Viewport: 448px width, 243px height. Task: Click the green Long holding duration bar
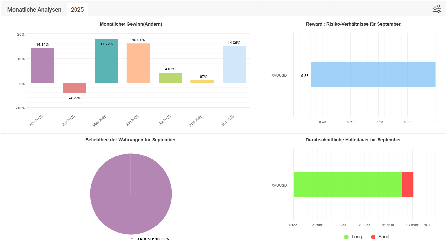(347, 184)
